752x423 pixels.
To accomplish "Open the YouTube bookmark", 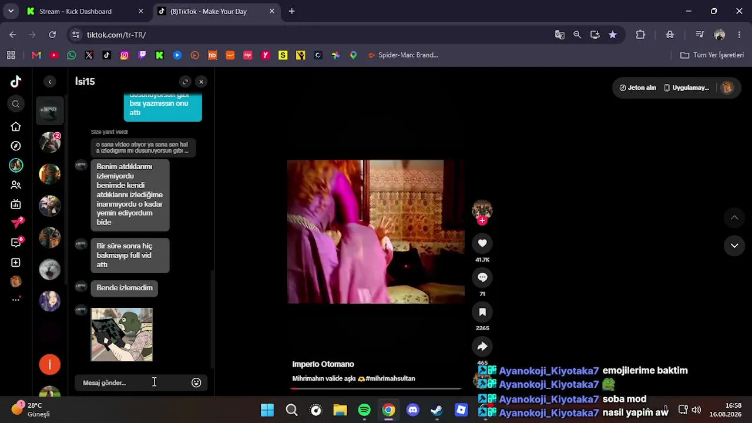I will click(54, 55).
